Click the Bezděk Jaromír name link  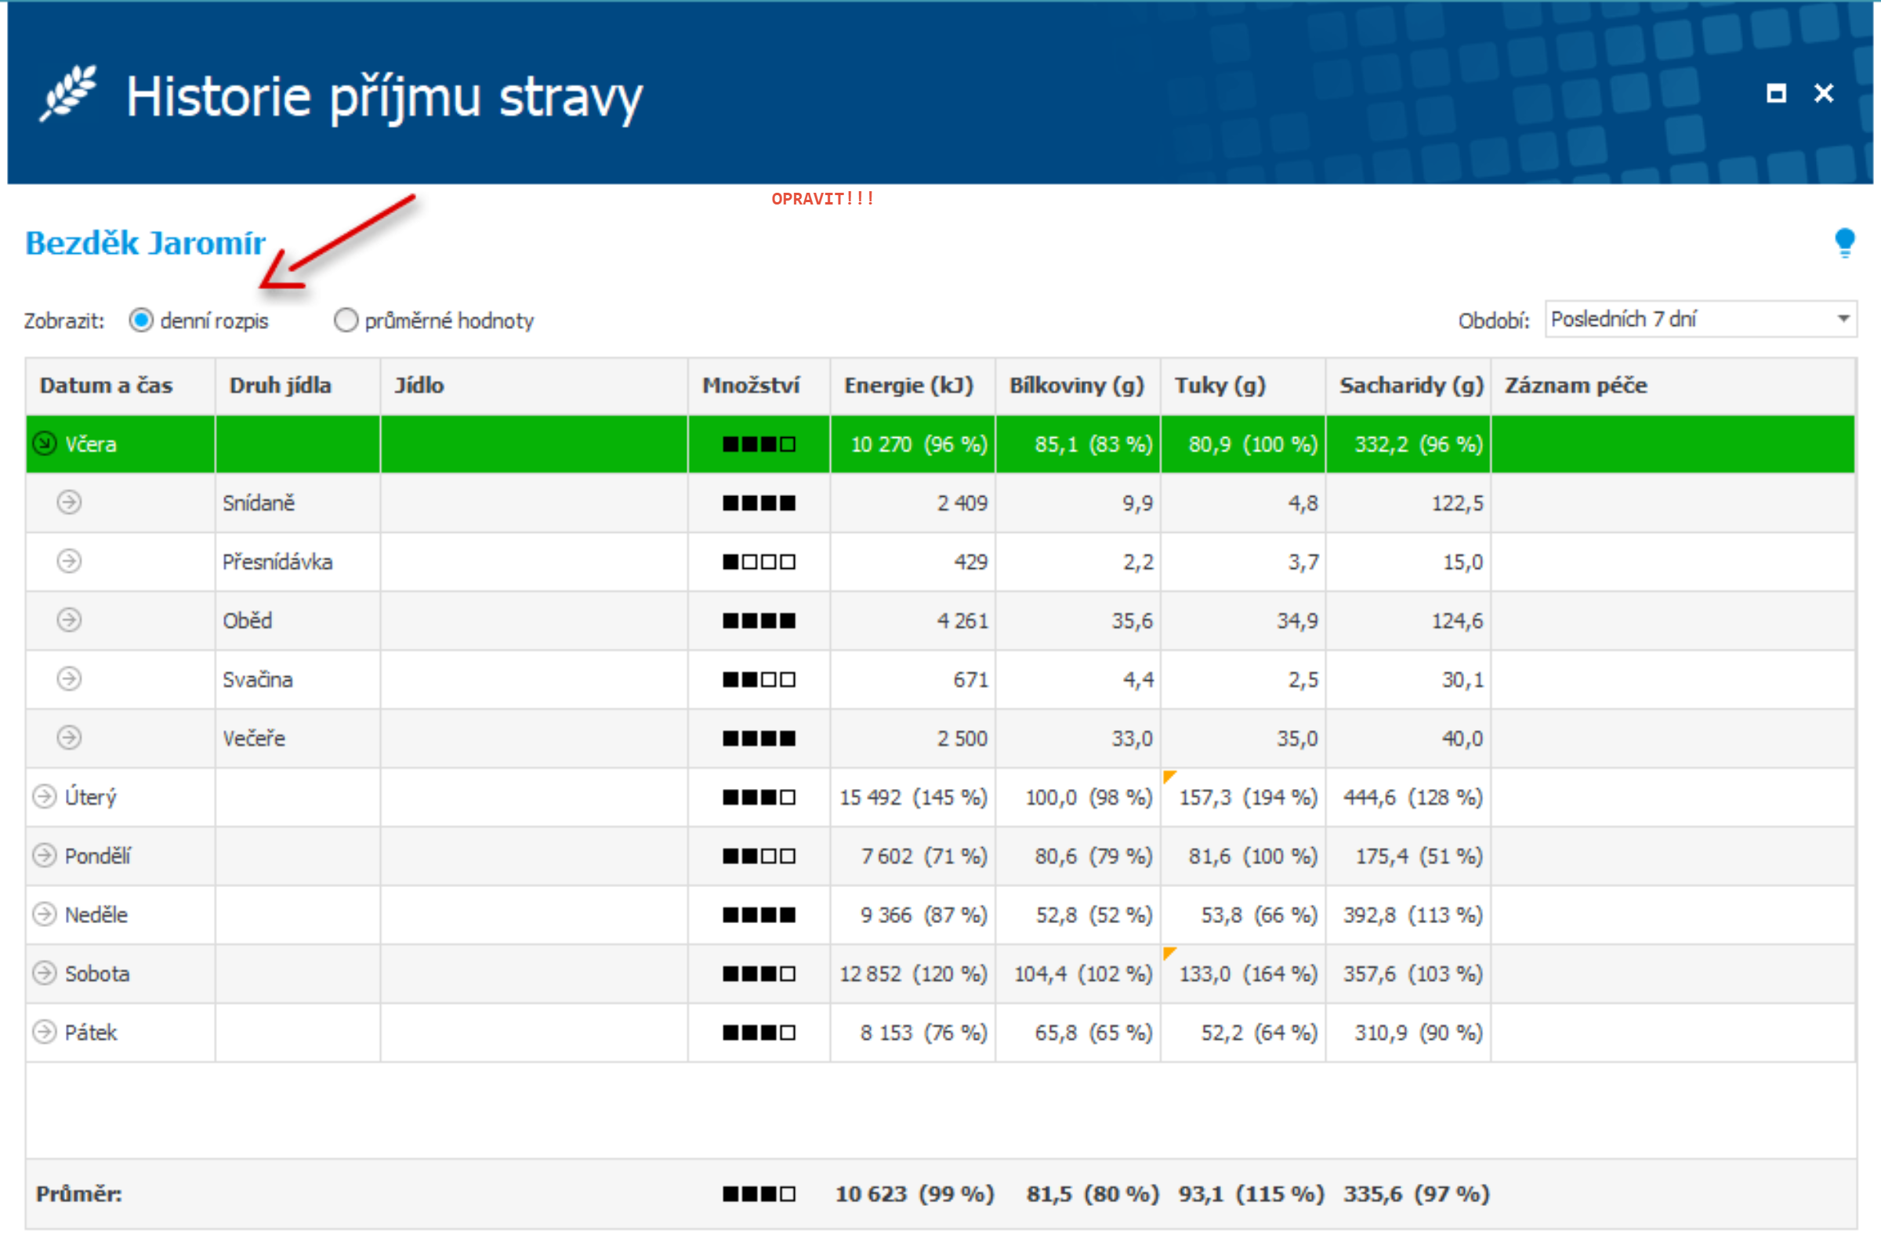click(x=146, y=243)
